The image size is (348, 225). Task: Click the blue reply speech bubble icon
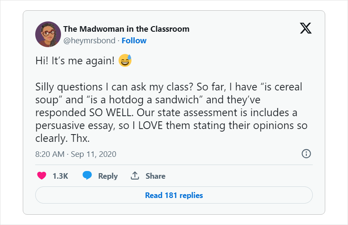tap(87, 176)
